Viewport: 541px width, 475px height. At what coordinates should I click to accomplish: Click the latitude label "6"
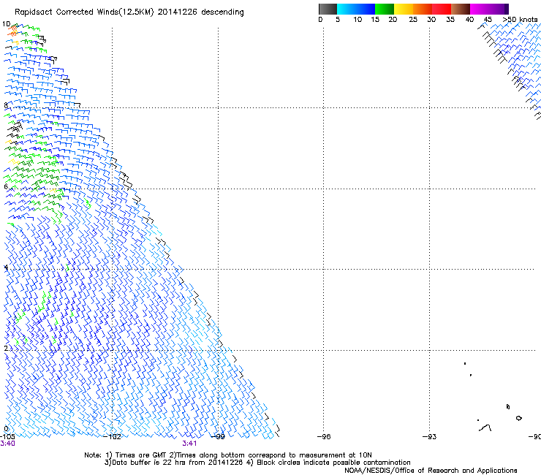(6, 186)
